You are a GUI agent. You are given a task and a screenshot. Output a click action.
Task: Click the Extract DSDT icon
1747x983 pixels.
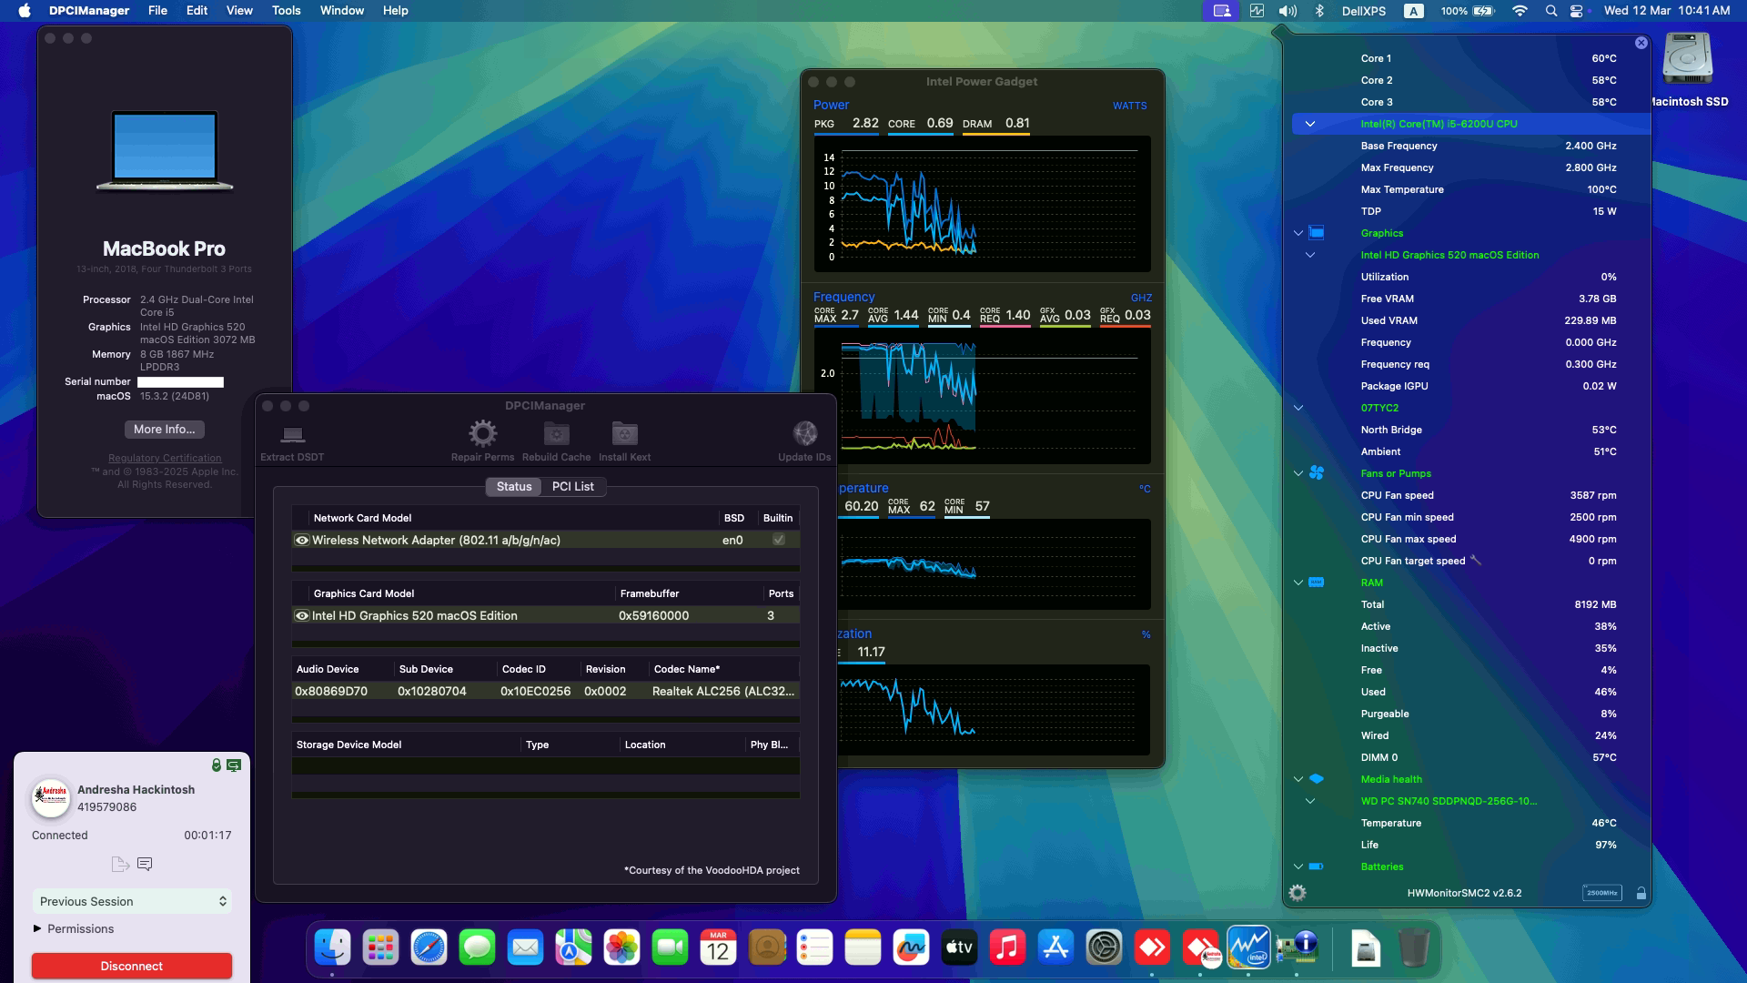pyautogui.click(x=291, y=436)
